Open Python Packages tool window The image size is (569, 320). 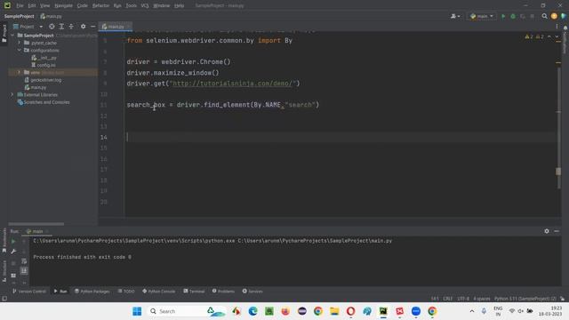coord(92,292)
